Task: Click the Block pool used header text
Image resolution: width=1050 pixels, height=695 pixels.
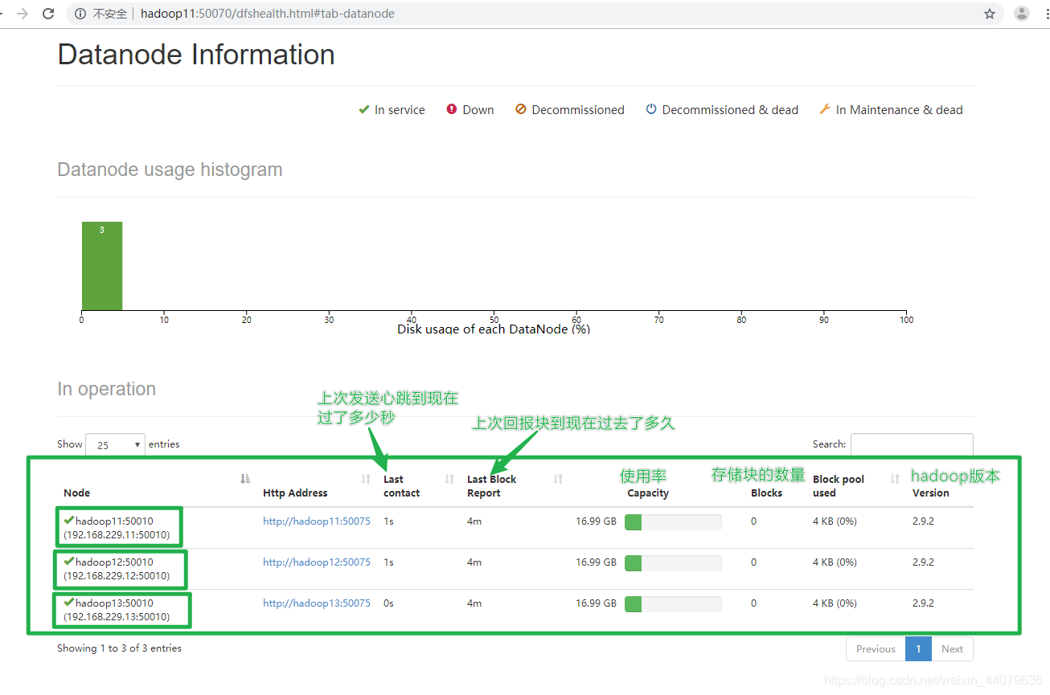Action: pos(839,486)
